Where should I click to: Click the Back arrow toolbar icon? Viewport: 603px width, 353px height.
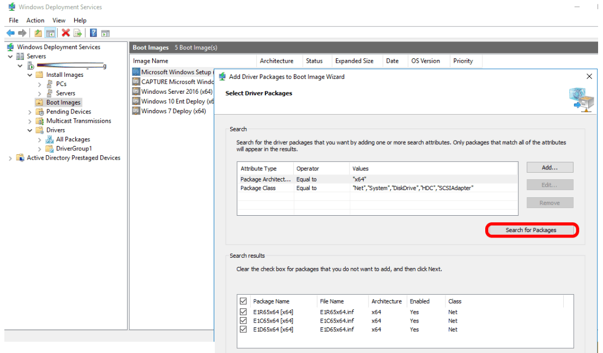click(11, 33)
